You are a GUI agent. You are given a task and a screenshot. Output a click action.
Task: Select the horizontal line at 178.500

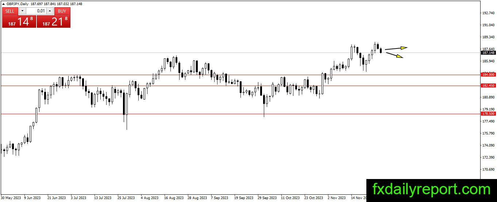[x=240, y=114]
